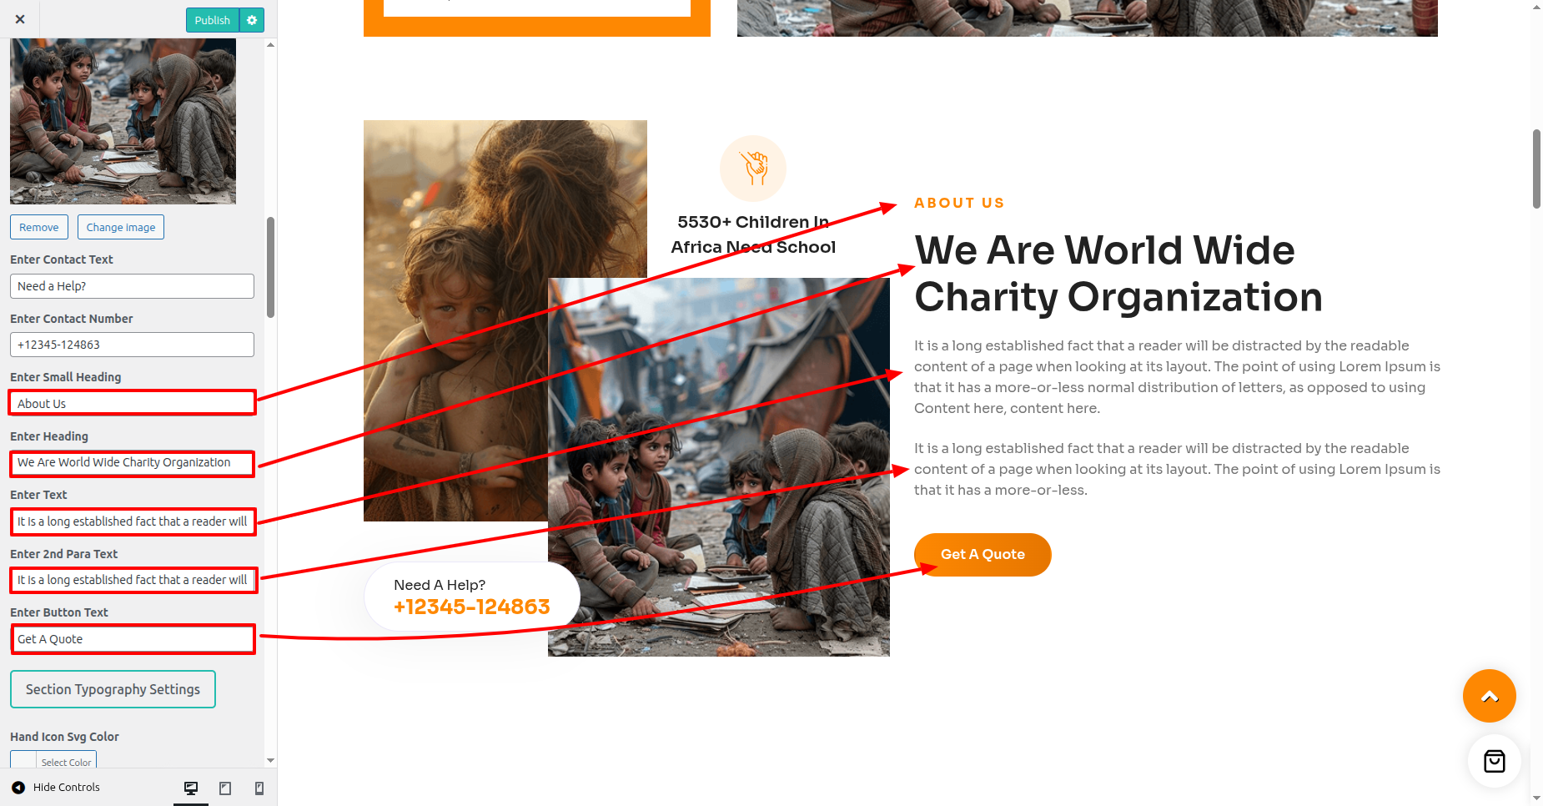The image size is (1543, 806).
Task: Remove the selected section image
Action: [x=39, y=227]
